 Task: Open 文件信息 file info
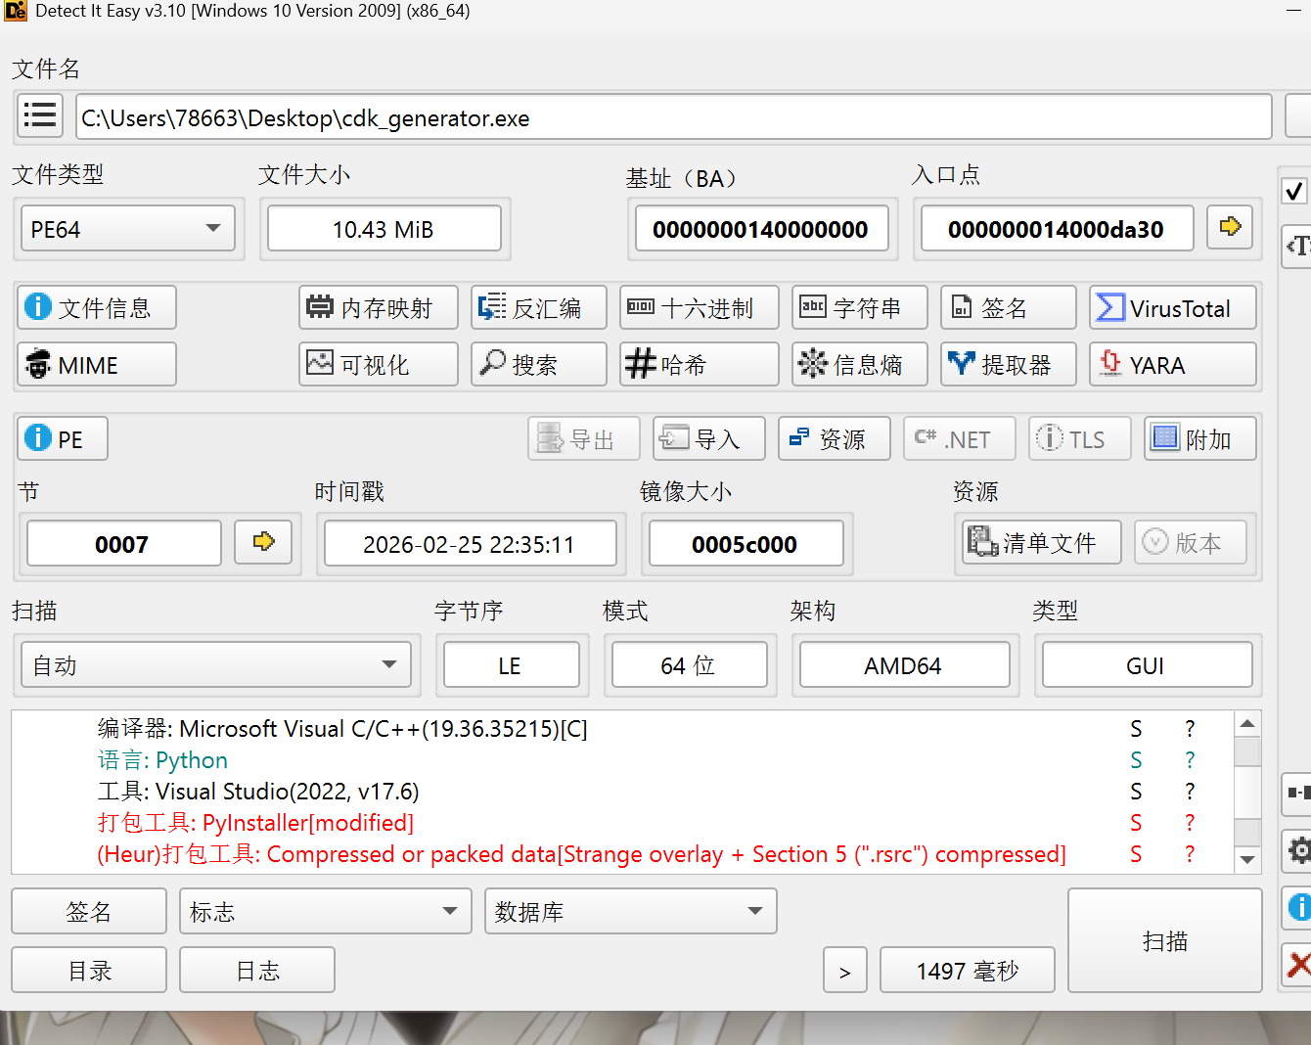pyautogui.click(x=97, y=308)
